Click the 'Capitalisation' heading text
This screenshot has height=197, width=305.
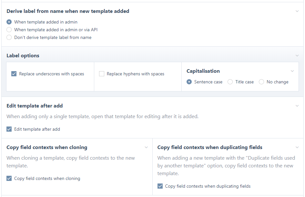(x=203, y=71)
